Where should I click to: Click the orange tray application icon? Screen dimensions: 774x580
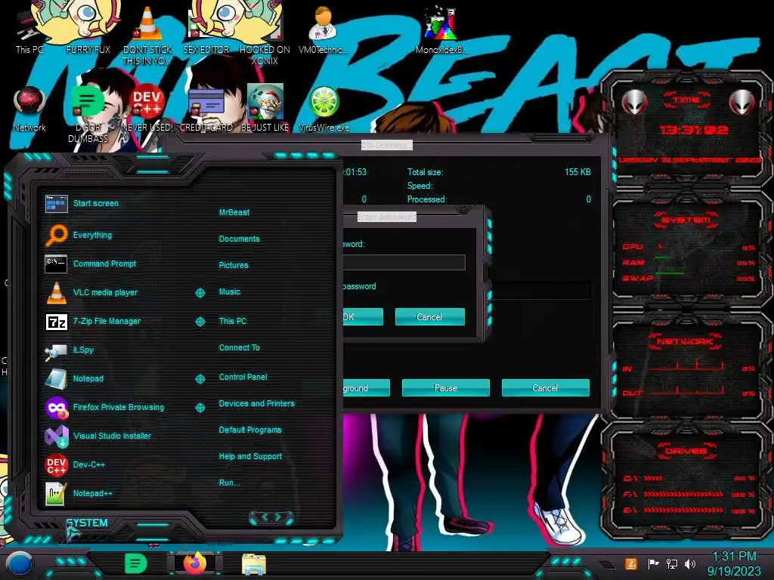631,563
